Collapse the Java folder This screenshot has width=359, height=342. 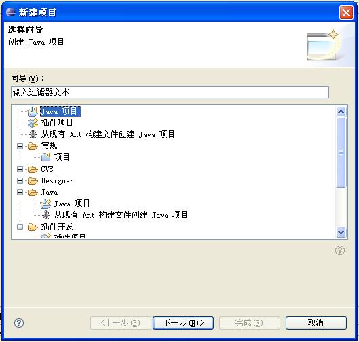pyautogui.click(x=20, y=193)
